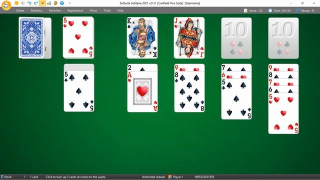Select the Jack of hearts foundation card

(189, 38)
